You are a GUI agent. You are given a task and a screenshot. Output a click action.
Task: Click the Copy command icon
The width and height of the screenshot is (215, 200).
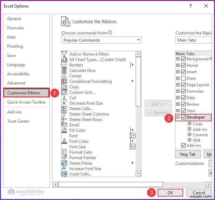pyautogui.click(x=64, y=87)
